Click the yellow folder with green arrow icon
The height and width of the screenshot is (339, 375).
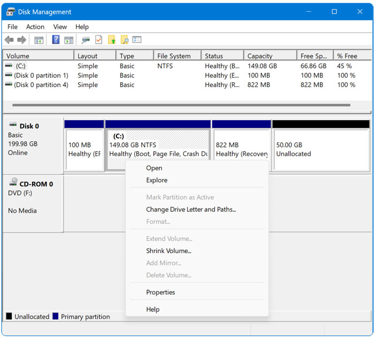tap(111, 40)
